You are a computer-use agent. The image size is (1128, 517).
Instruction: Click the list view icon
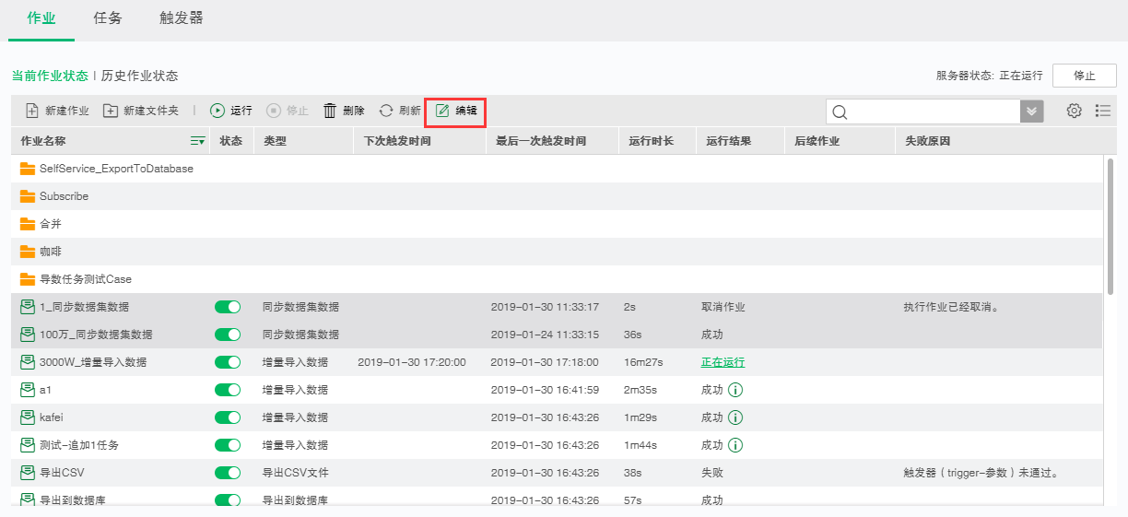1103,111
